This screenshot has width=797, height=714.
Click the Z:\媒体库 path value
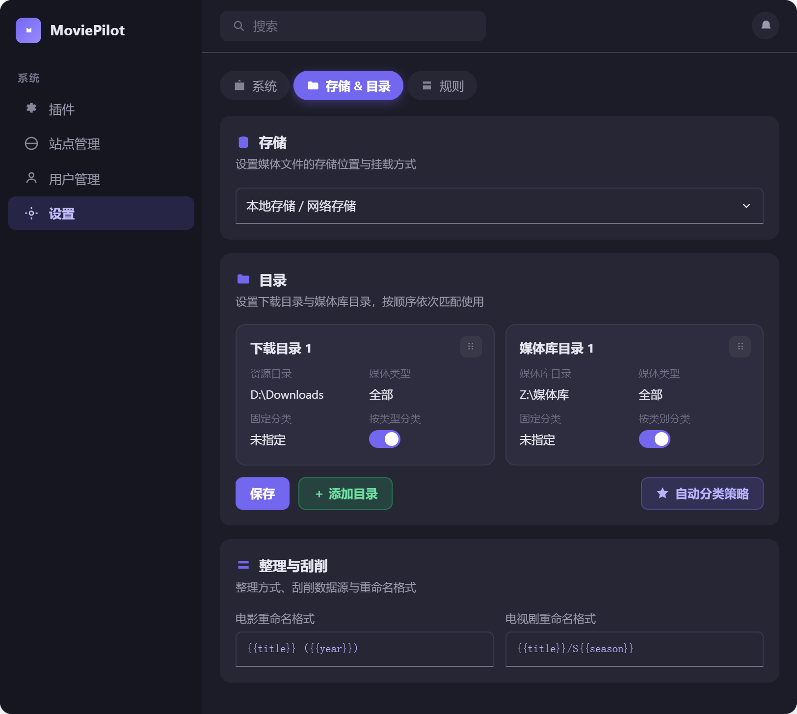544,395
